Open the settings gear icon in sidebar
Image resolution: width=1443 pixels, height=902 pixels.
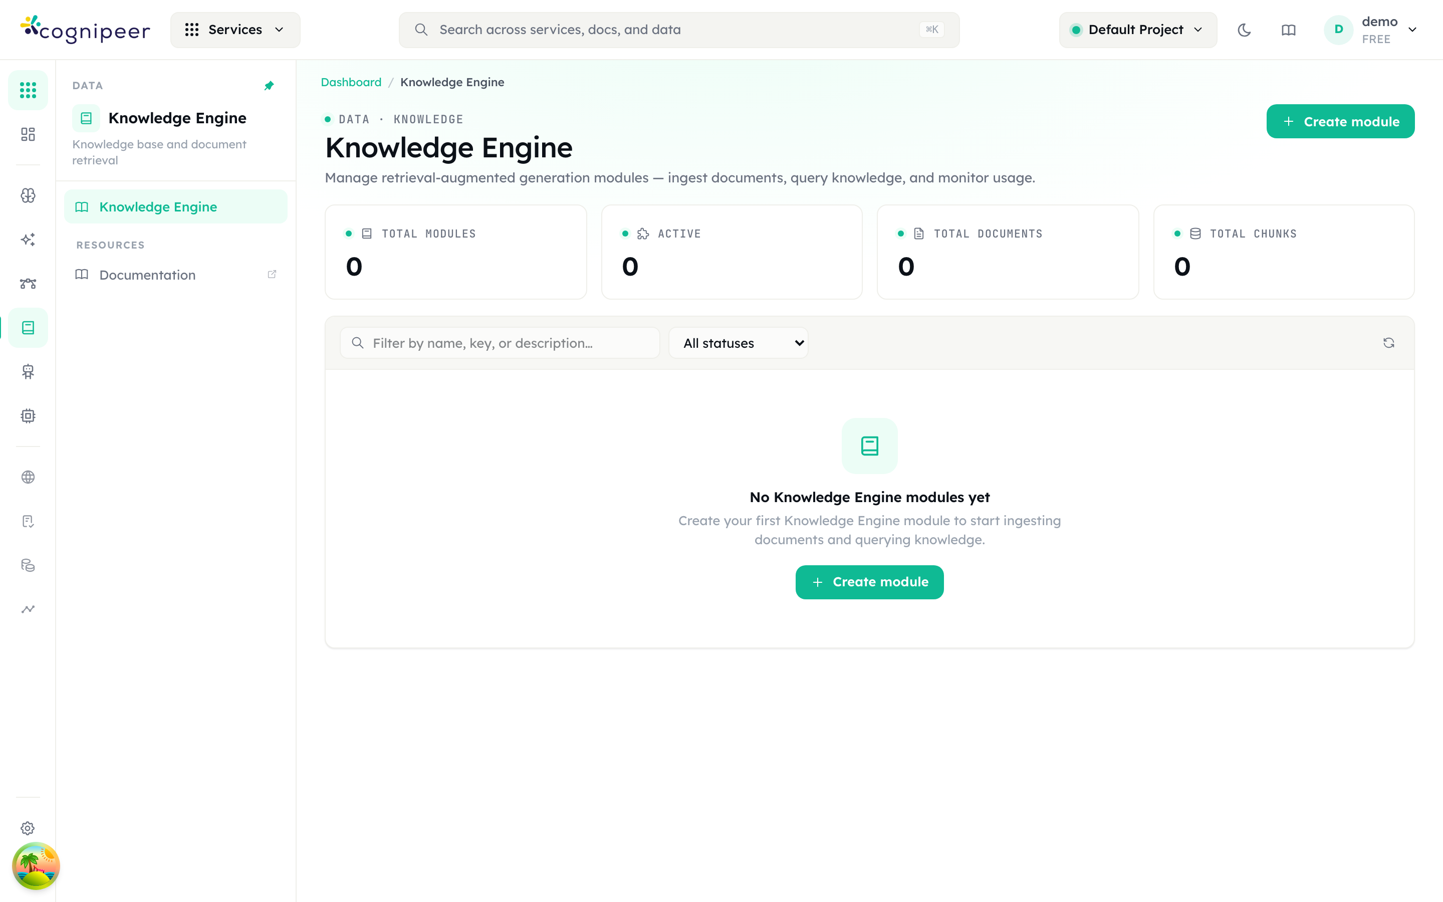[28, 828]
